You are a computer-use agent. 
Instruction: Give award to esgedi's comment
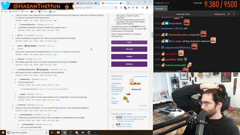(51, 100)
